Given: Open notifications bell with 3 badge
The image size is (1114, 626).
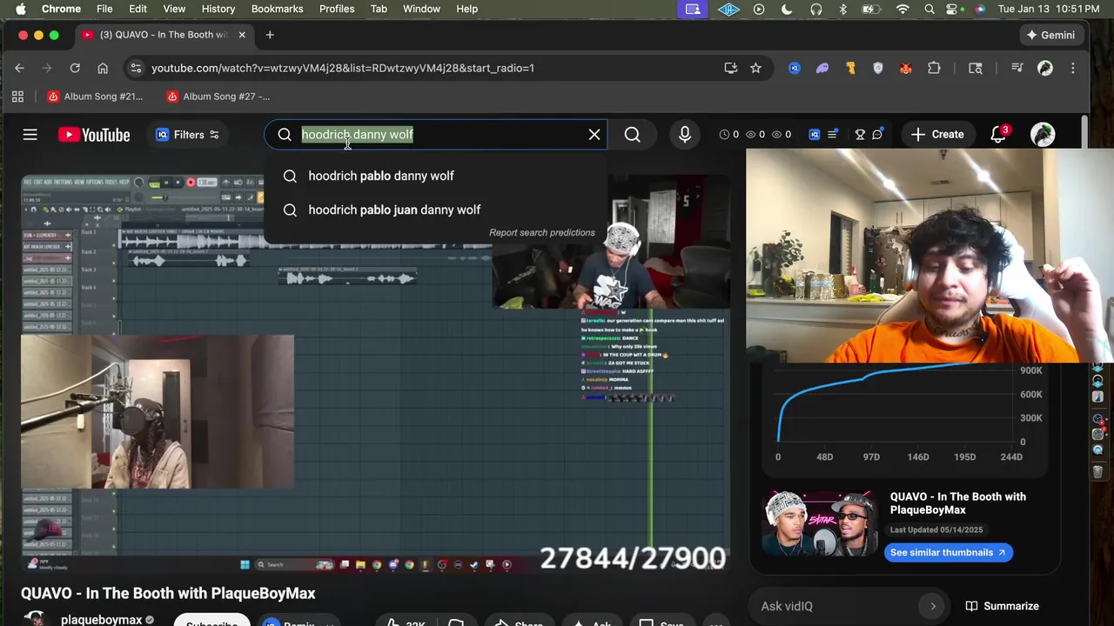Looking at the screenshot, I should pos(998,135).
